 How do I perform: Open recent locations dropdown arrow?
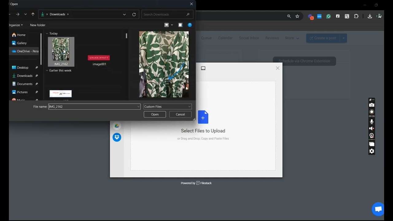tap(25, 14)
